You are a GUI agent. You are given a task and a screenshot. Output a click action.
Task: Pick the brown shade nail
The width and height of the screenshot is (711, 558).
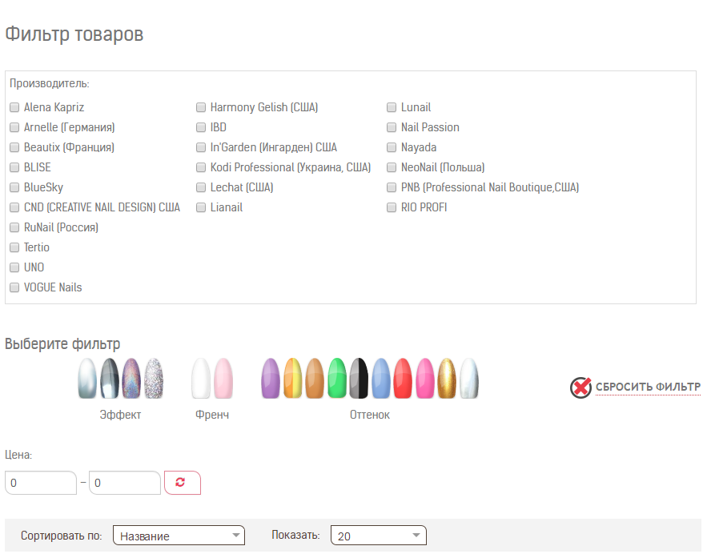pos(315,379)
